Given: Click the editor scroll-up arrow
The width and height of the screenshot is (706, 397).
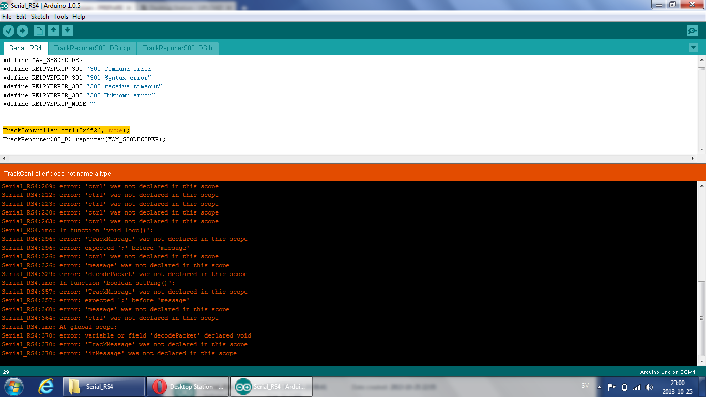Looking at the screenshot, I should tap(701, 59).
